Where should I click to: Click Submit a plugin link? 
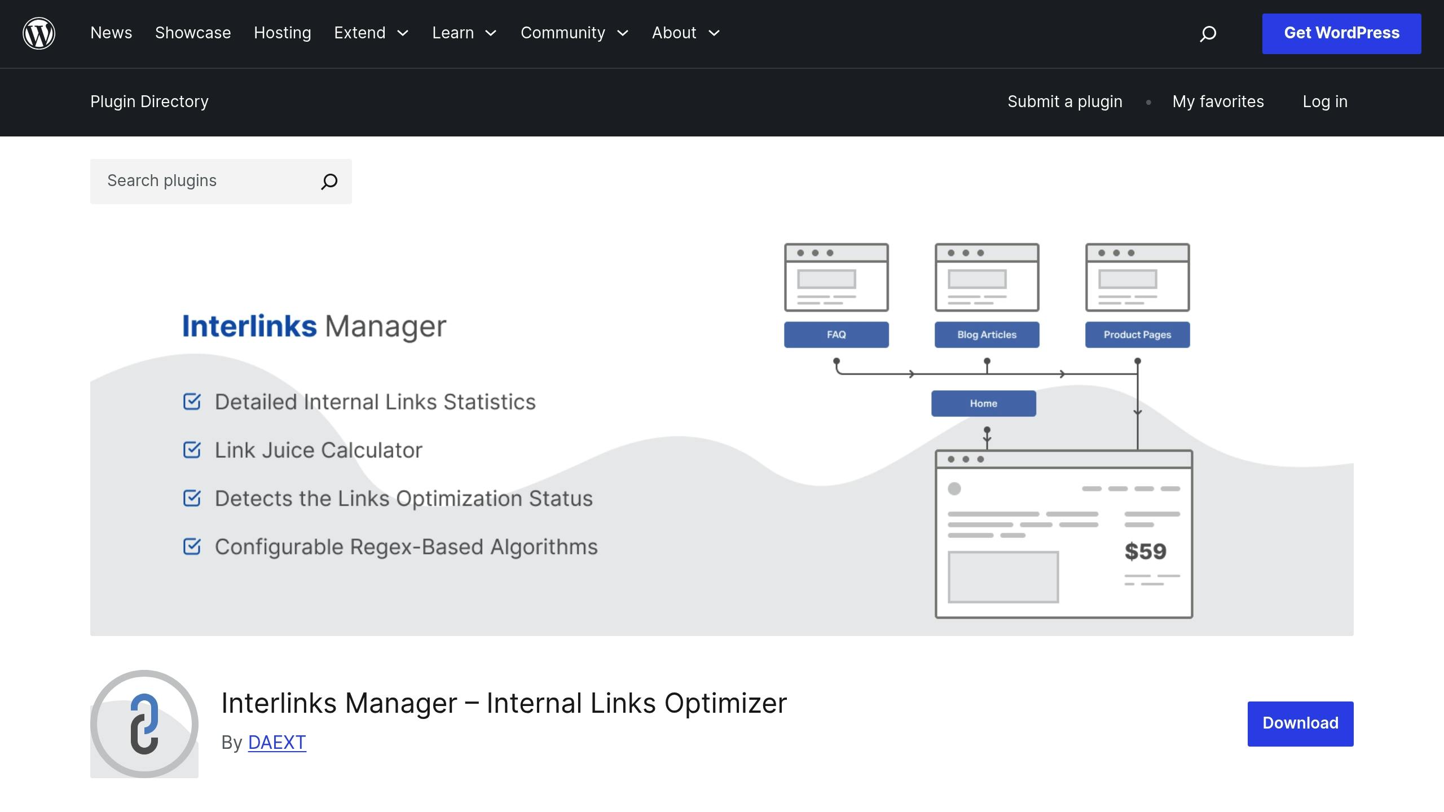(1065, 101)
